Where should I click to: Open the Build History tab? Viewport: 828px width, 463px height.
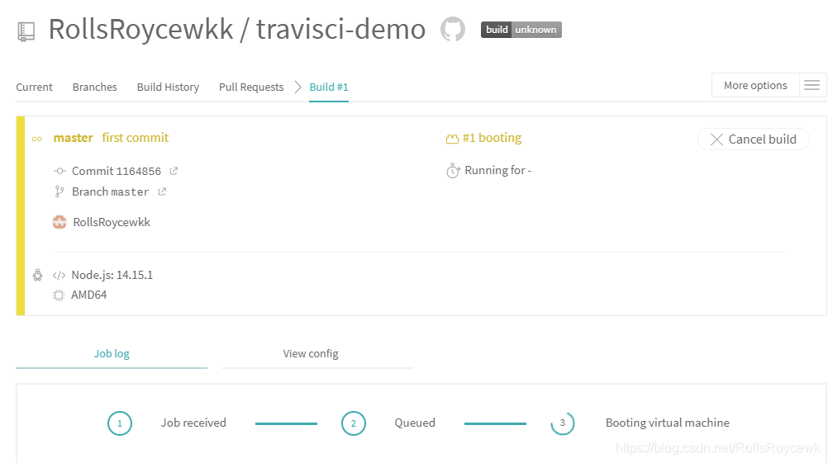168,87
